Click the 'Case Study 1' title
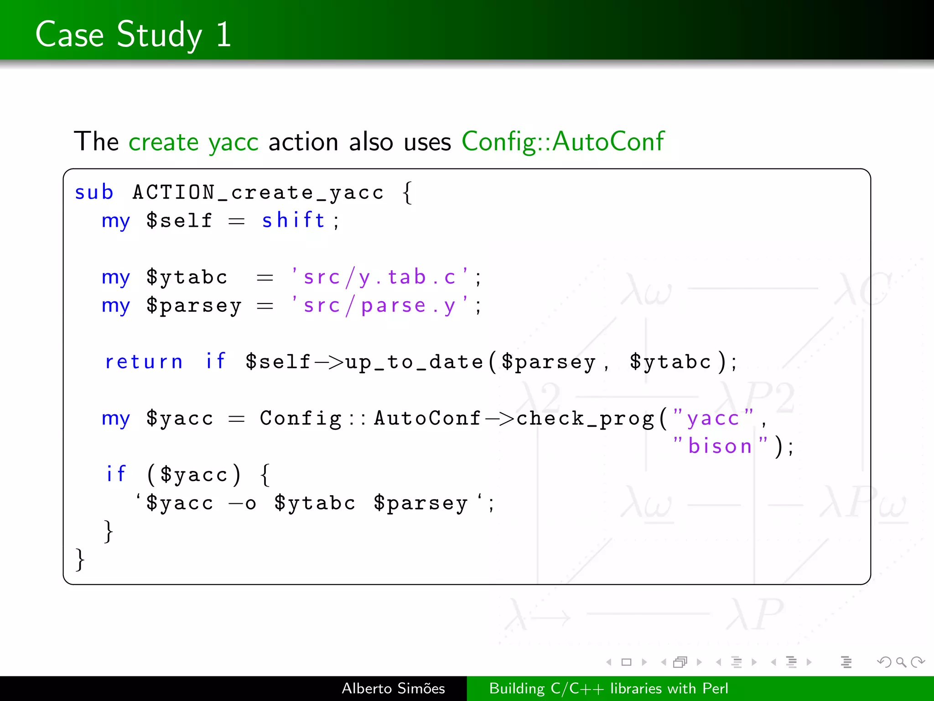934x701 pixels. [x=133, y=35]
